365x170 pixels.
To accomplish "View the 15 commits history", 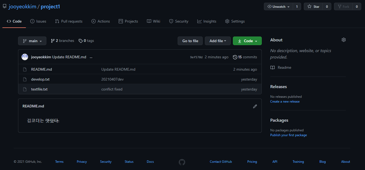I will (245, 57).
